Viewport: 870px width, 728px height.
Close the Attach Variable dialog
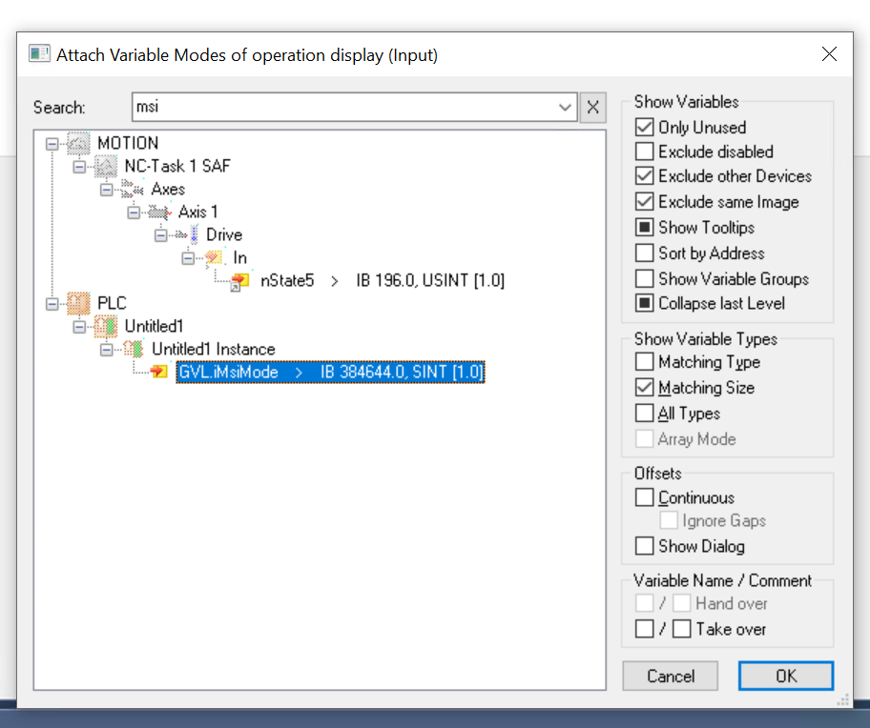[829, 54]
